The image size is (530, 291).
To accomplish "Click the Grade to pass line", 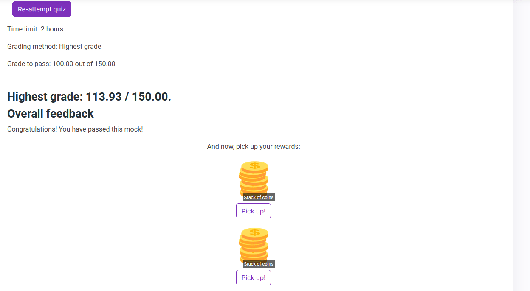I will pos(61,64).
